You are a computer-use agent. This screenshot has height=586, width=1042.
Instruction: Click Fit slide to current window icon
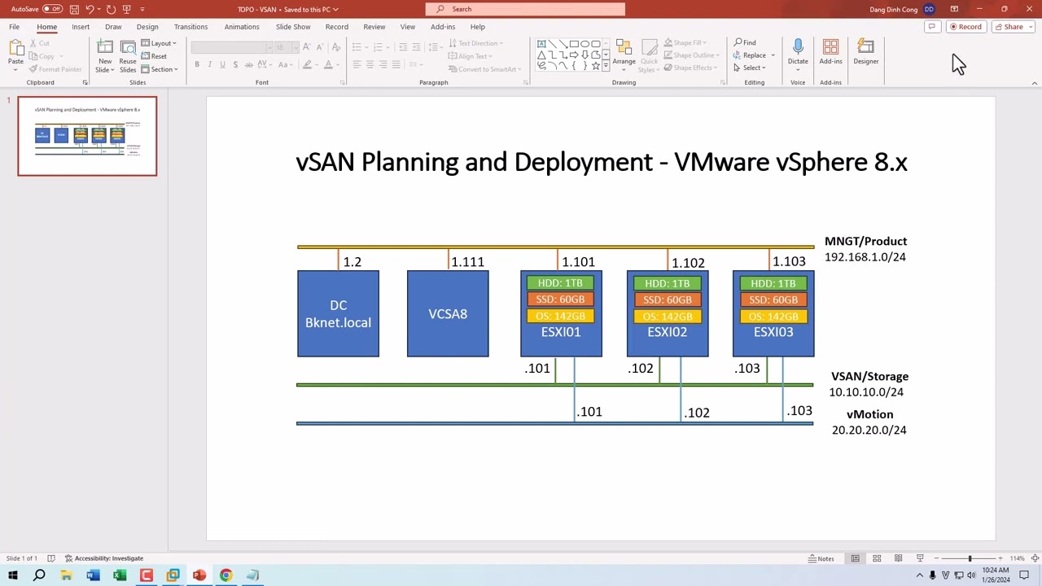click(1035, 558)
